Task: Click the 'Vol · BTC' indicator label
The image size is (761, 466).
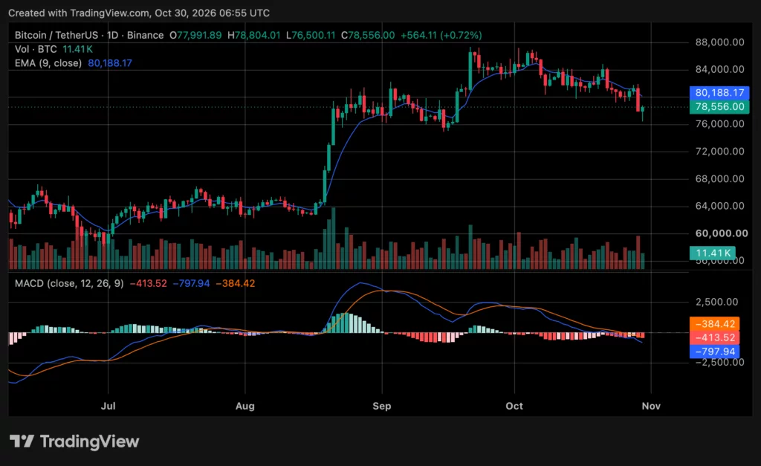Action: click(36, 49)
